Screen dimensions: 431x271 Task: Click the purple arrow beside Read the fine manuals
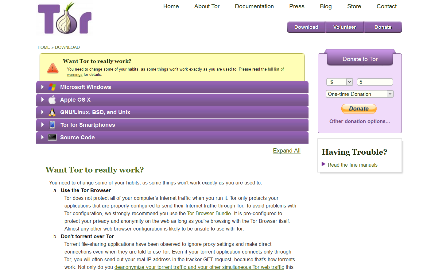pos(323,164)
